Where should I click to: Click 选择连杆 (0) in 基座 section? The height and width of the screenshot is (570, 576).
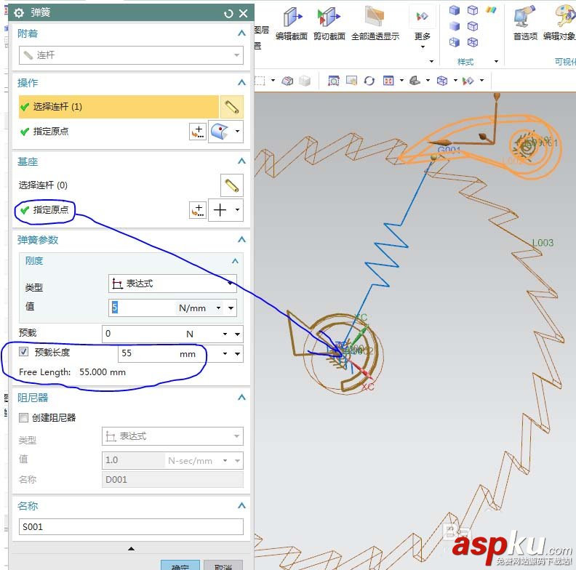[43, 185]
